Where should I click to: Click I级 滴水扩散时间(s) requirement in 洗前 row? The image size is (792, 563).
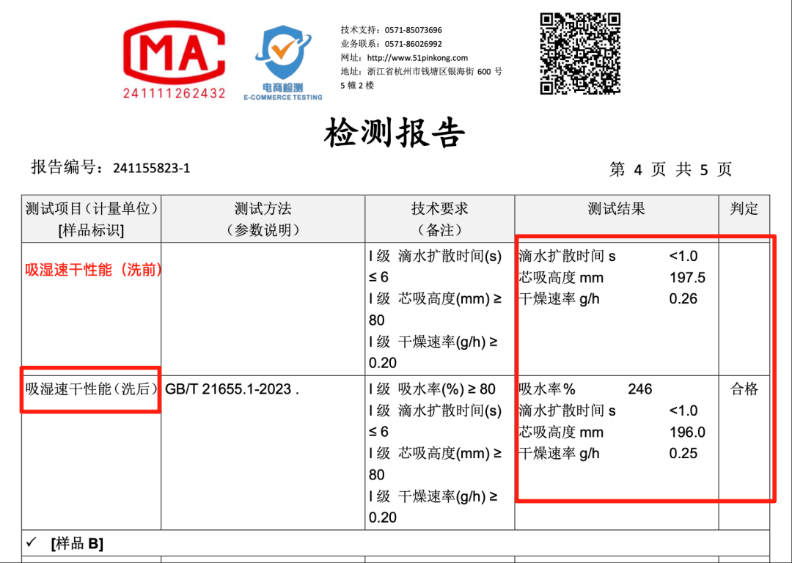tap(435, 257)
